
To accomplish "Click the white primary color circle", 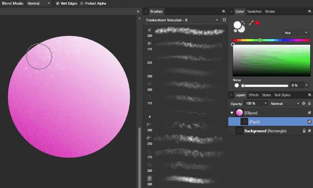I will point(237,25).
